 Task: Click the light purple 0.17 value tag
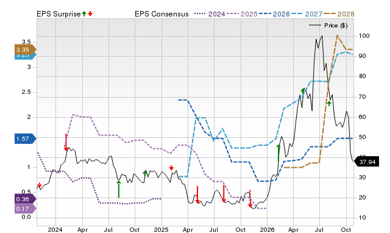[x=26, y=209]
